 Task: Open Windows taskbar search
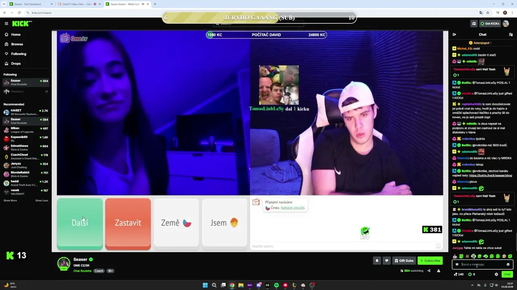click(x=214, y=285)
